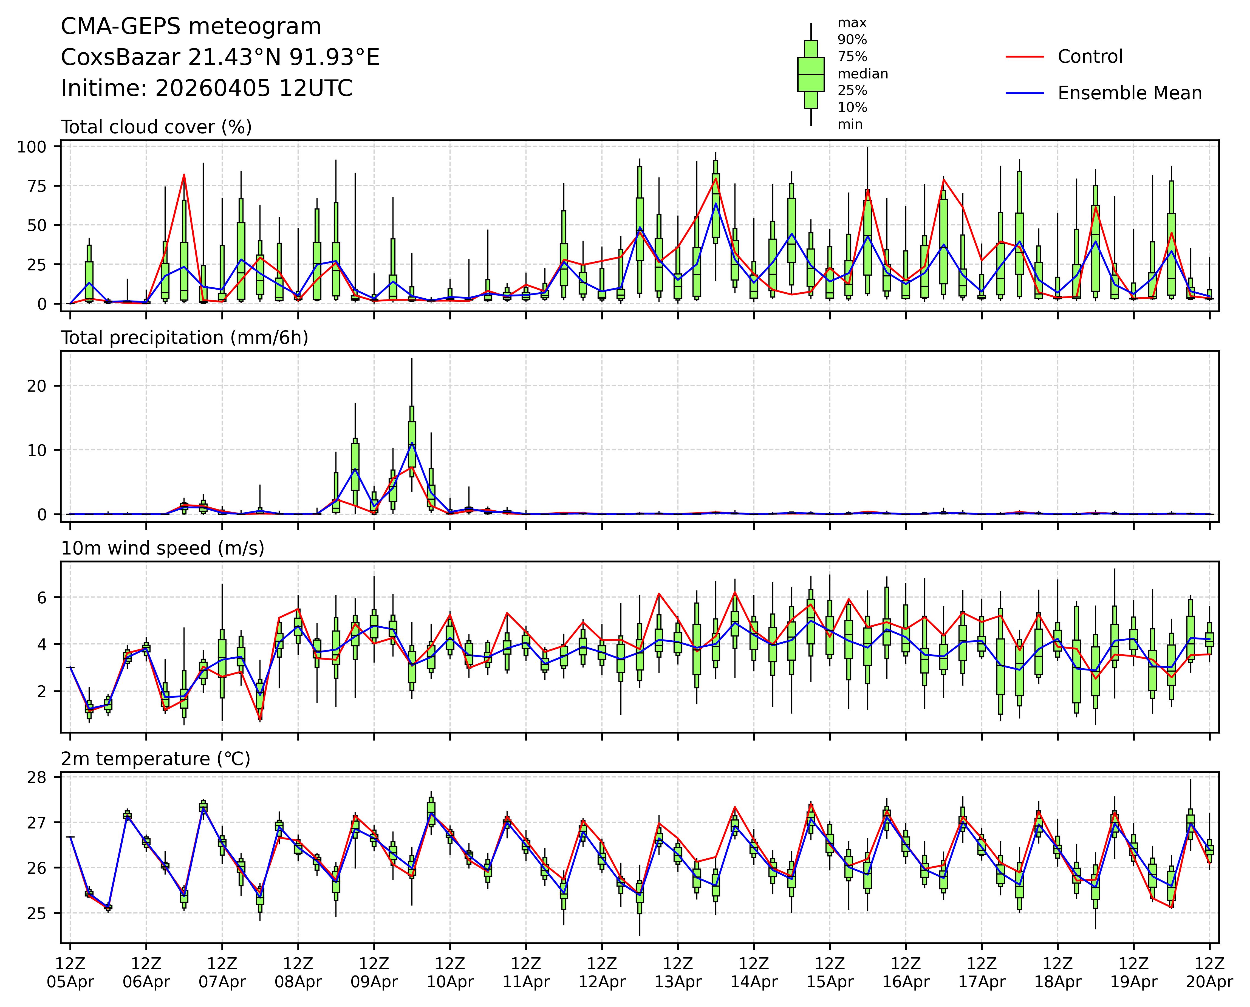Click the 'Initime: 20260405 12UTC' text
The image size is (1250, 1007).
point(207,89)
